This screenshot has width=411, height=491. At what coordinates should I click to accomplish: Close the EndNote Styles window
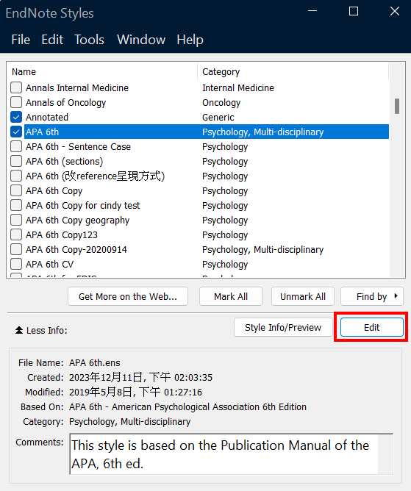pos(395,11)
